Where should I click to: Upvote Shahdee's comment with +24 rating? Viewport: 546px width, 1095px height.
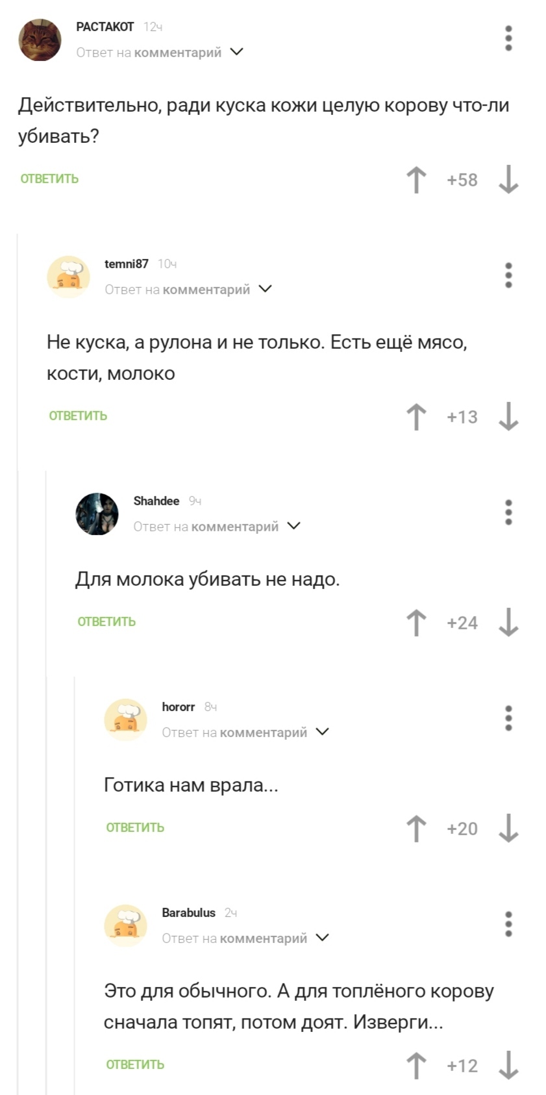coord(416,623)
